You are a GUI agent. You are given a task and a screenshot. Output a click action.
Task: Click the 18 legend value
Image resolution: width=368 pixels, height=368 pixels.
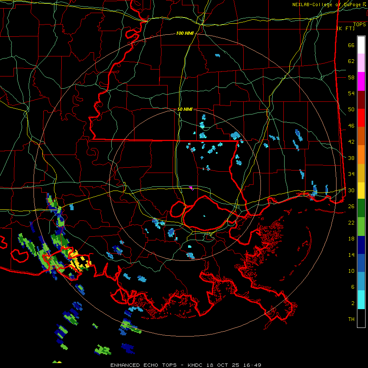pos(351,239)
